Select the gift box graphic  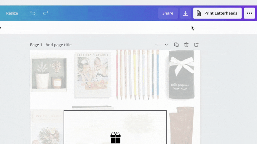tap(115, 138)
